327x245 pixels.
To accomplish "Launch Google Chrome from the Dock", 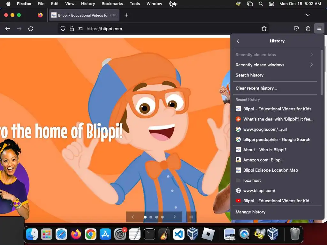I will pos(90,234).
